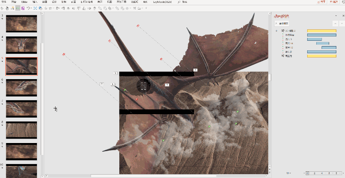Play animations from the animation pane play button
Viewport: 345px width, 178px height.
282,24
